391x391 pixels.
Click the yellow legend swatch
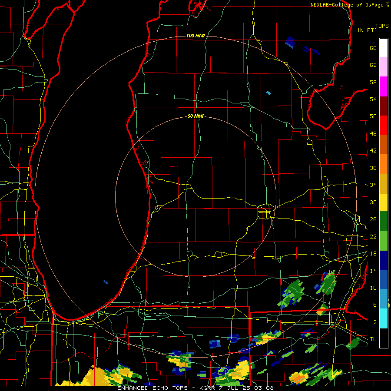pyautogui.click(x=384, y=202)
